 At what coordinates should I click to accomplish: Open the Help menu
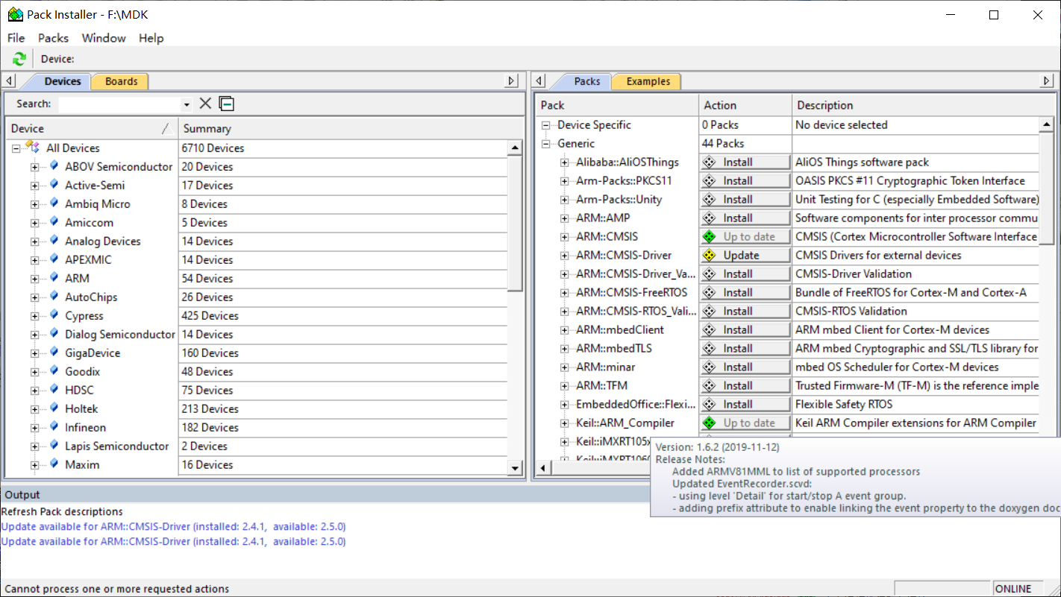pyautogui.click(x=151, y=38)
